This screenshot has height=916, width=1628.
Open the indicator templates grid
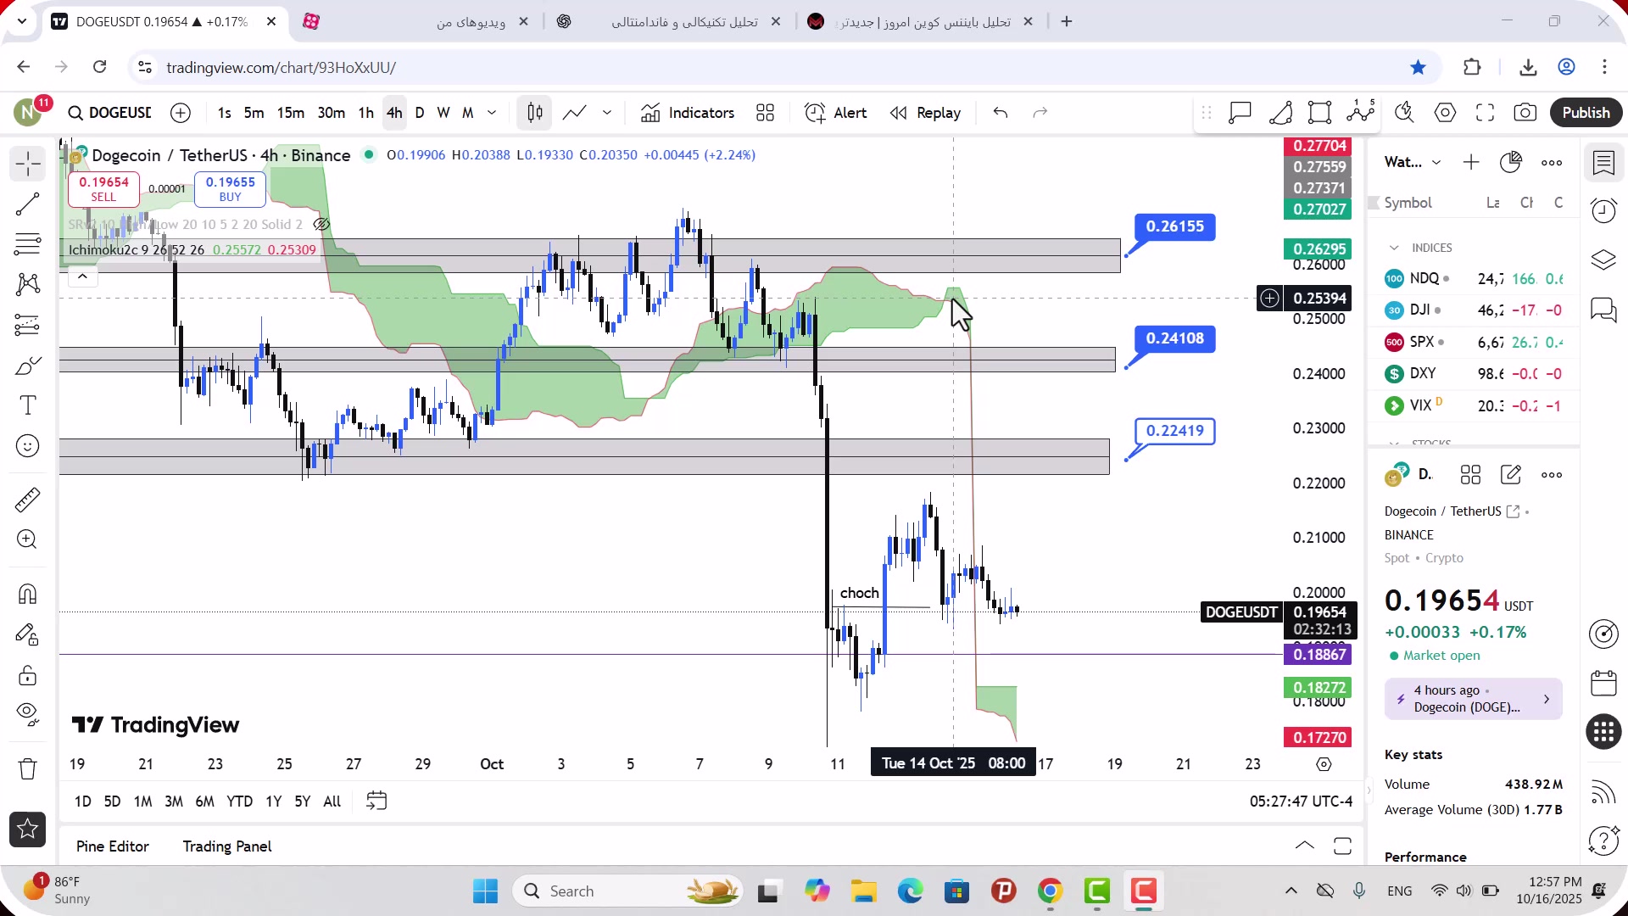click(766, 113)
